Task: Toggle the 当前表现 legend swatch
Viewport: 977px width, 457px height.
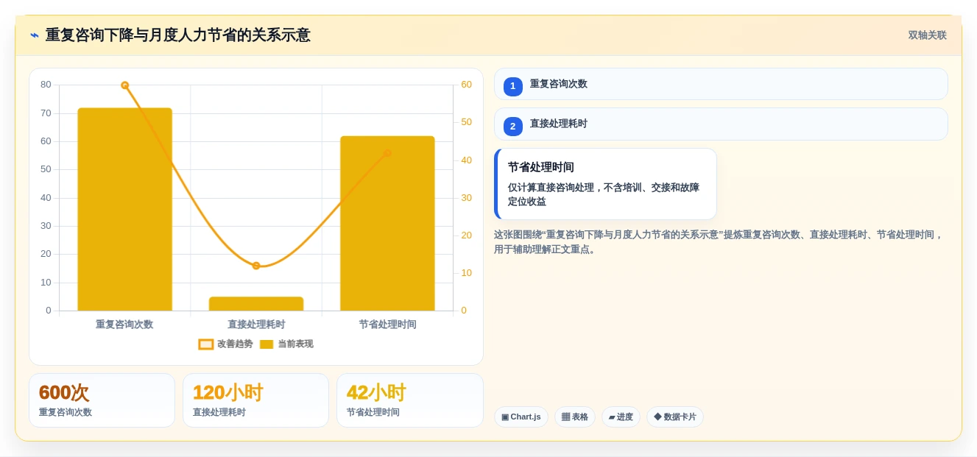Action: click(x=267, y=344)
